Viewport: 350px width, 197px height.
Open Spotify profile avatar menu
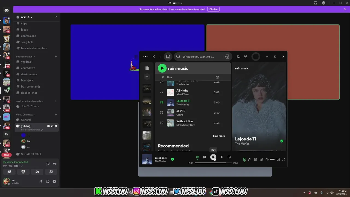pyautogui.click(x=256, y=57)
